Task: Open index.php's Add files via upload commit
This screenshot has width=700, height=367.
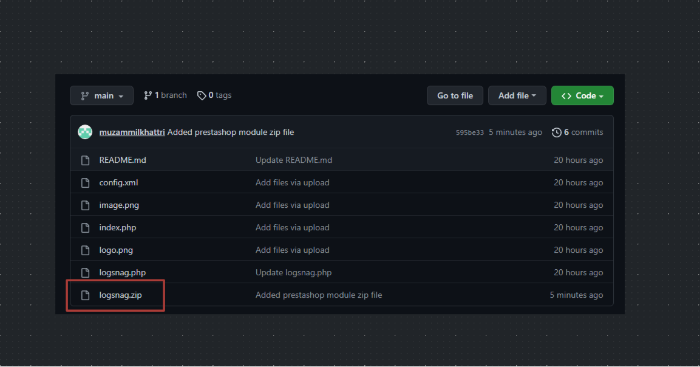Action: 293,227
